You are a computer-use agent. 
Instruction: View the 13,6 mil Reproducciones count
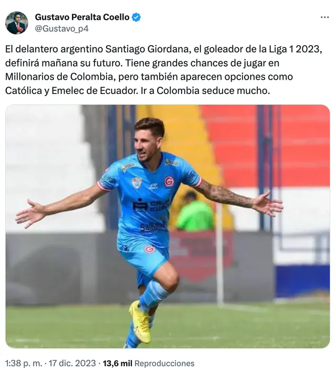(x=149, y=363)
